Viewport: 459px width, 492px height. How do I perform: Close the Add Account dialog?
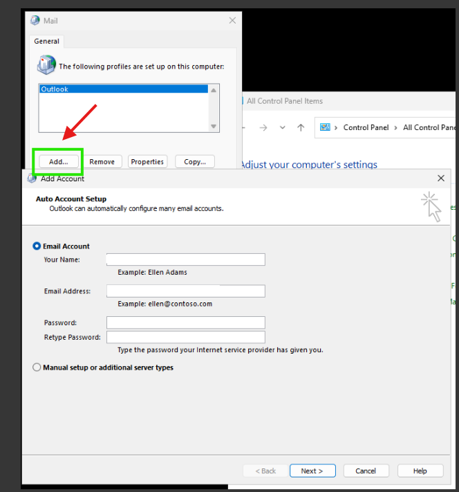441,179
